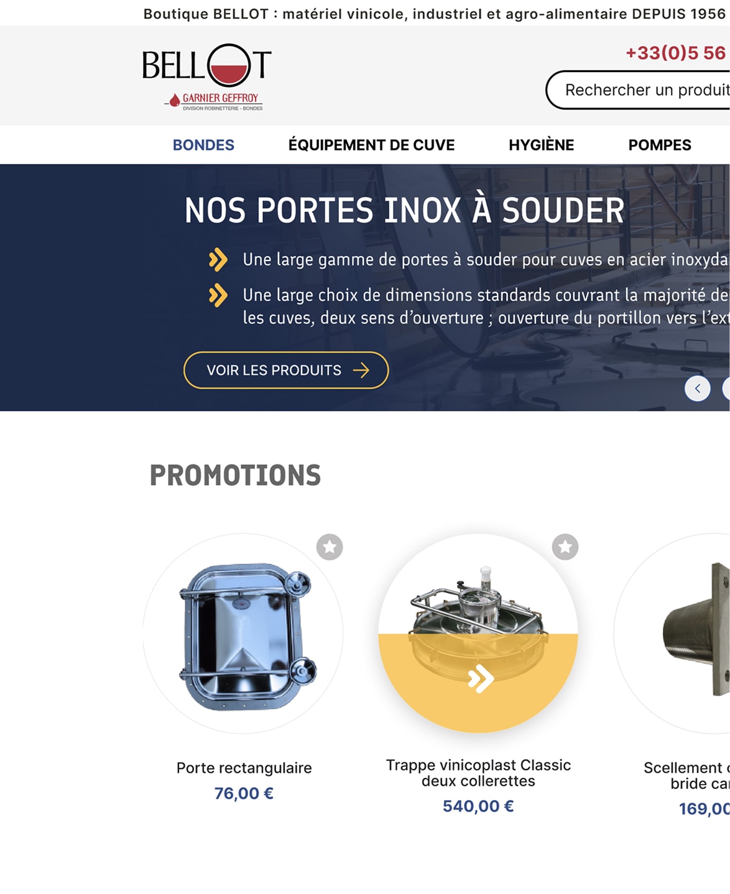Toggle the star on Trappe vinicoplast Classic
The height and width of the screenshot is (894, 730).
coord(565,547)
